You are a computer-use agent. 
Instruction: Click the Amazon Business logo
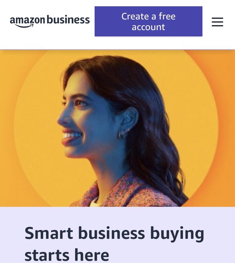(50, 21)
